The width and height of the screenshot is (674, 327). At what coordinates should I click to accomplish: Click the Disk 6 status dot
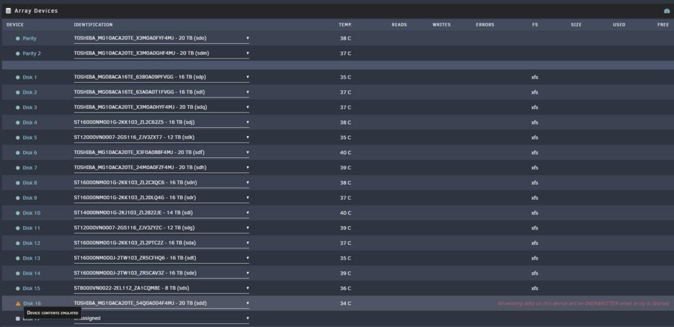[x=18, y=153]
